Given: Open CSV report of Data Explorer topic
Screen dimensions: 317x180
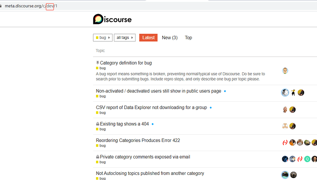Looking at the screenshot, I should click(152, 108).
